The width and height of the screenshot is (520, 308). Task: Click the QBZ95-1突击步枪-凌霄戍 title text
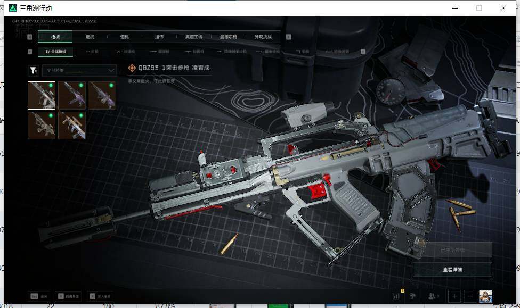174,68
